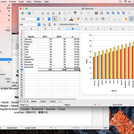Click the Insert Columns Left icon
The height and width of the screenshot is (134, 134).
[x=113, y=13]
